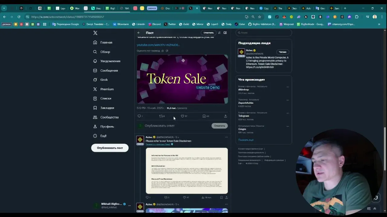
Task: Click the reply icon under main post
Action: (x=139, y=116)
